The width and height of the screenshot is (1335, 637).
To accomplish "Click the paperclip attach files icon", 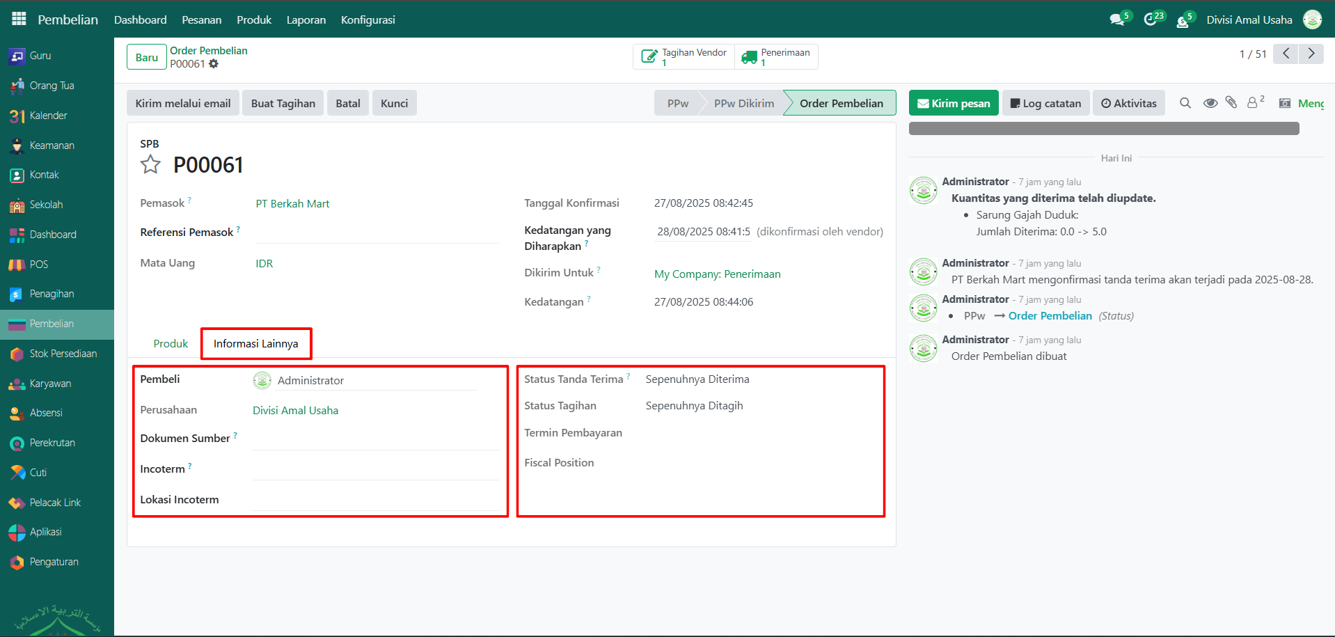I will 1231,103.
